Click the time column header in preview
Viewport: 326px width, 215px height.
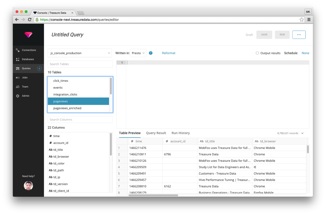tap(145, 141)
